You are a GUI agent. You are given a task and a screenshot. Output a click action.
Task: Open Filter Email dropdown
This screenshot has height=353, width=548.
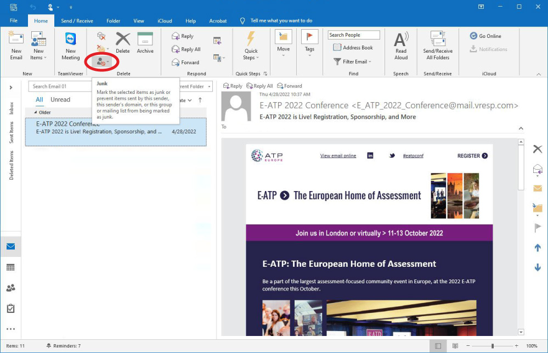coord(352,61)
